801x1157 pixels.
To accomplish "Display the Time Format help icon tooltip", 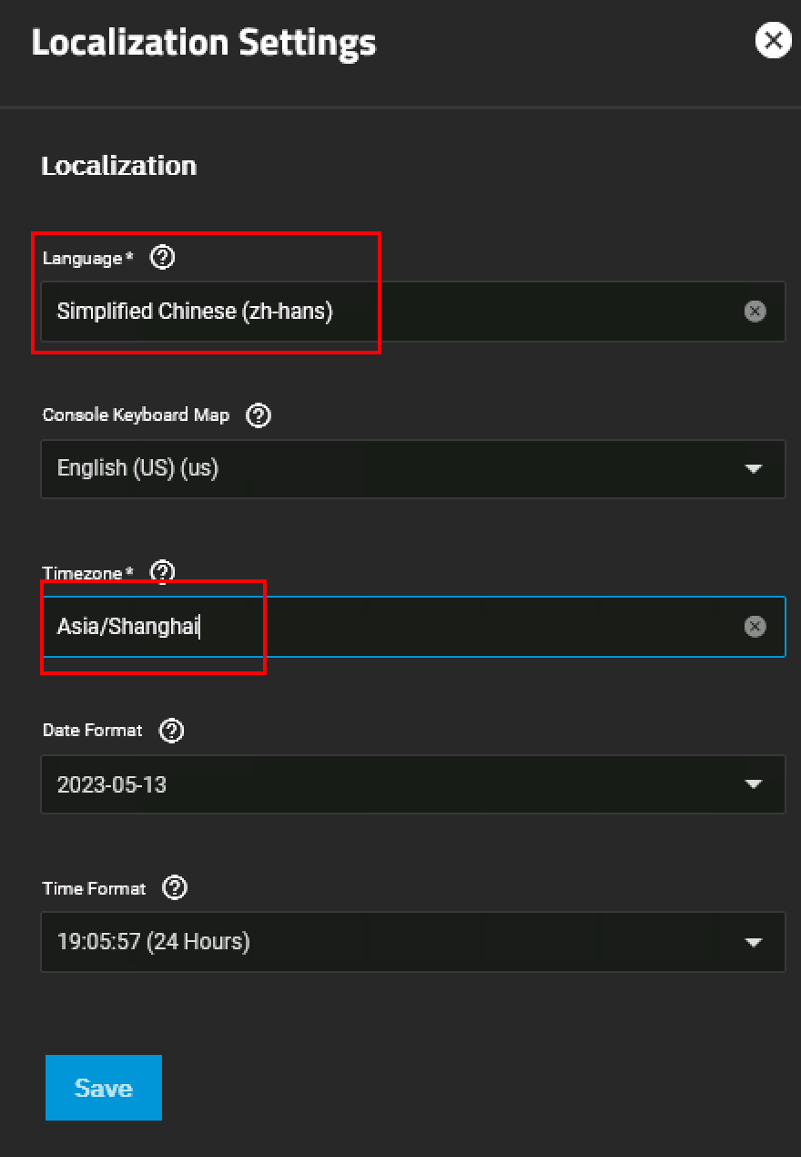I will point(174,888).
